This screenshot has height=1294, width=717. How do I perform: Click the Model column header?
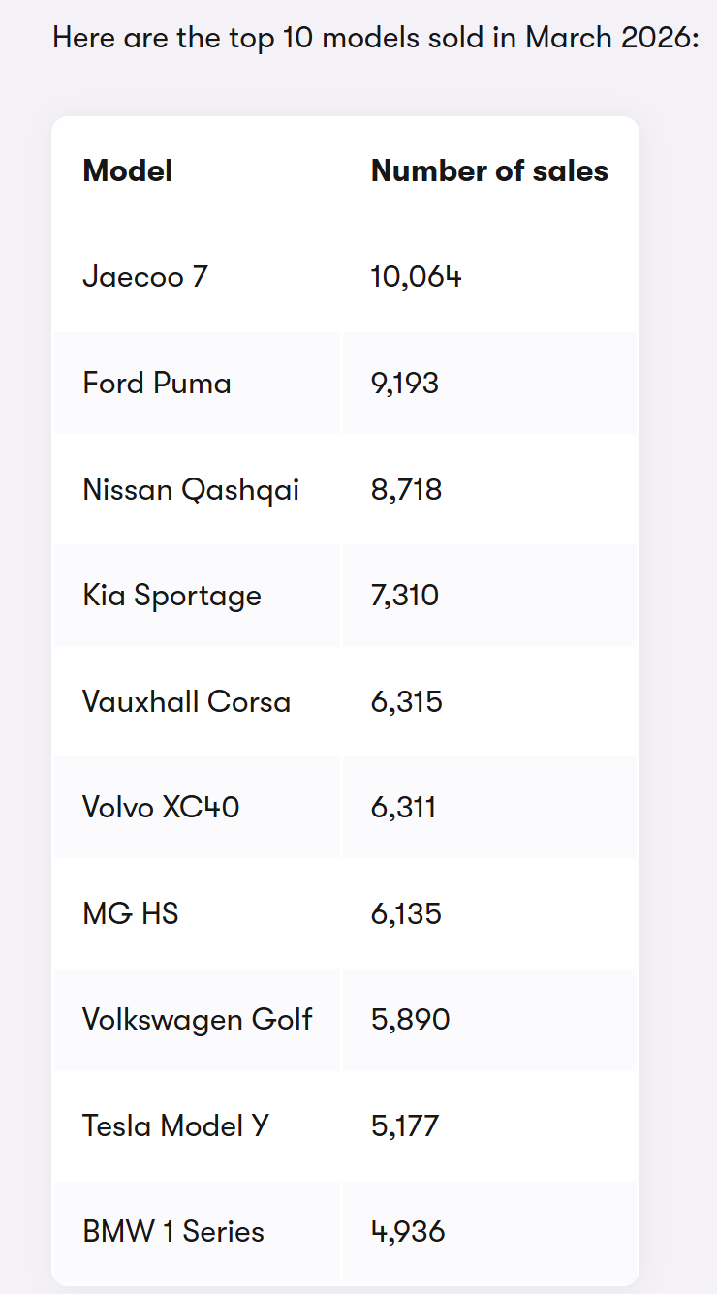click(128, 171)
